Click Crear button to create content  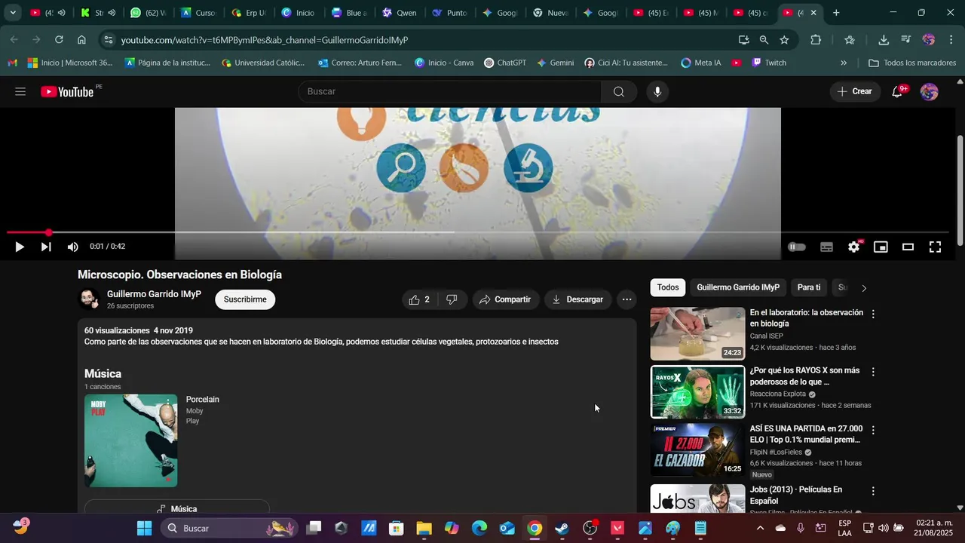[855, 92]
